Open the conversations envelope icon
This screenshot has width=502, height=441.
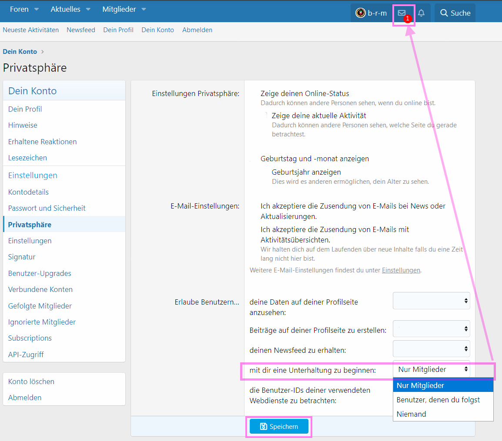(x=402, y=13)
